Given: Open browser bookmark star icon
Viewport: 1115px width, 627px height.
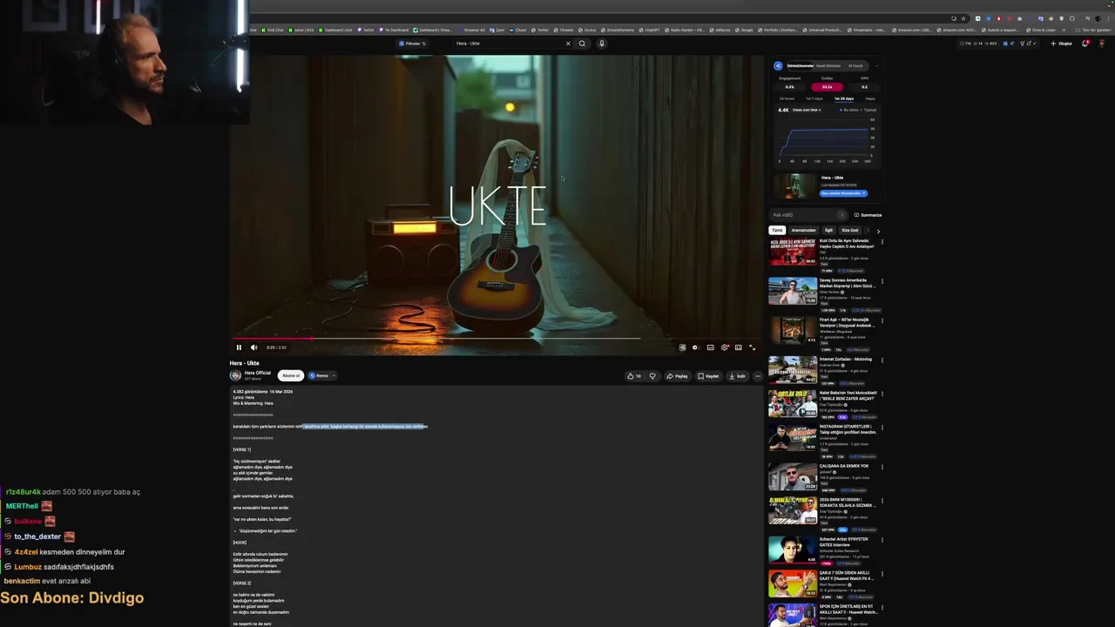Looking at the screenshot, I should point(963,18).
